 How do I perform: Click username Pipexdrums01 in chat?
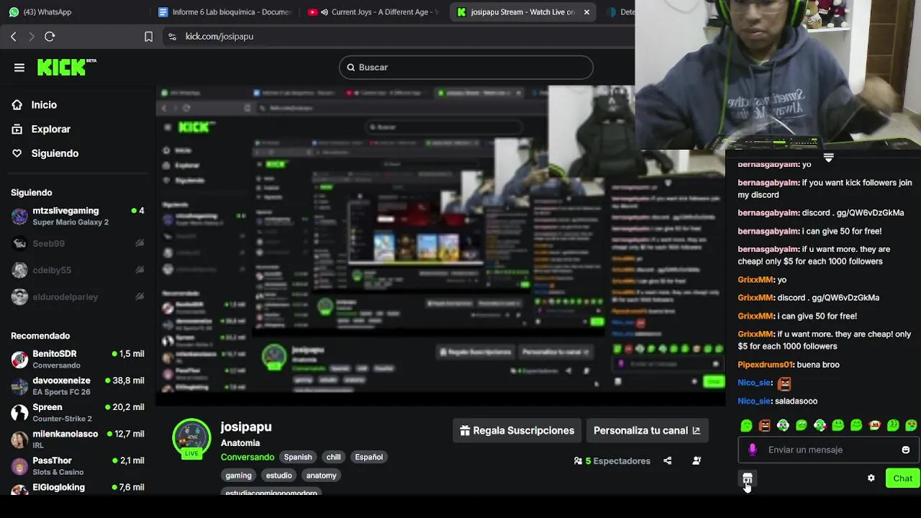(x=766, y=365)
